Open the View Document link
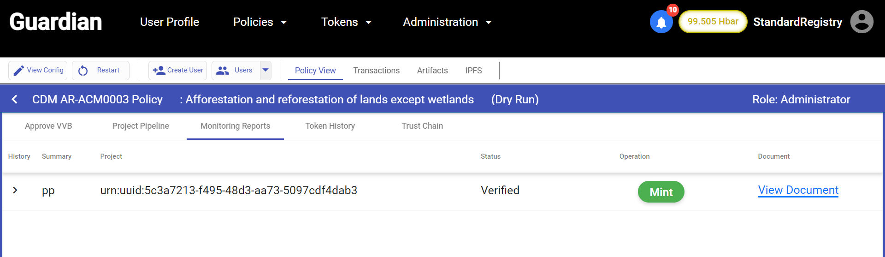Viewport: 885px width, 257px height. click(798, 190)
